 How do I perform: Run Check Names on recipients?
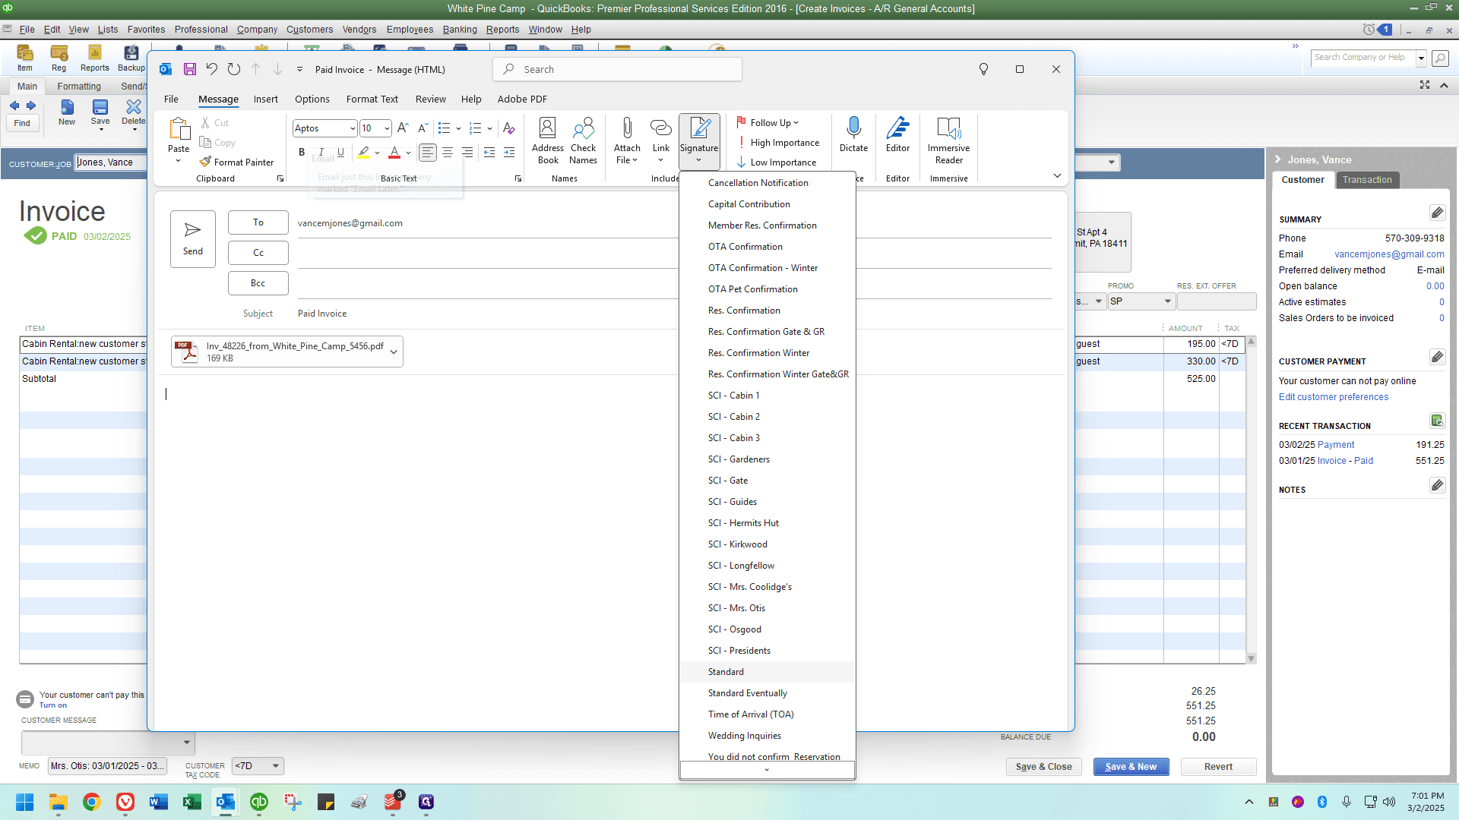point(584,141)
